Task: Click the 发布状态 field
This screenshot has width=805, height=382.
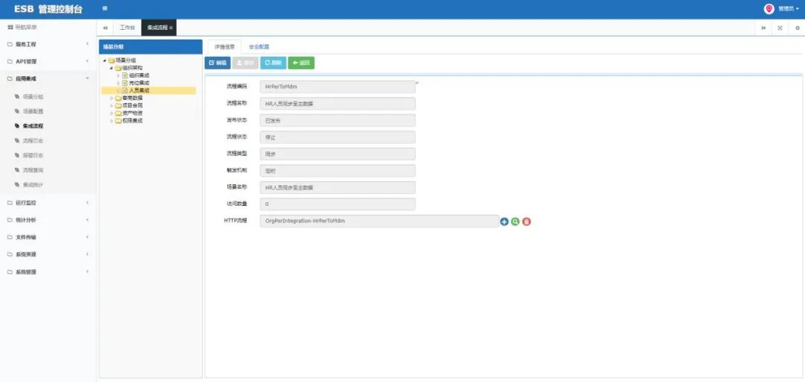Action: (x=338, y=120)
